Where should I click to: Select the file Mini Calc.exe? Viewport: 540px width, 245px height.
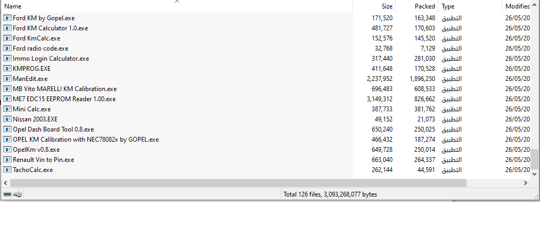pyautogui.click(x=31, y=109)
